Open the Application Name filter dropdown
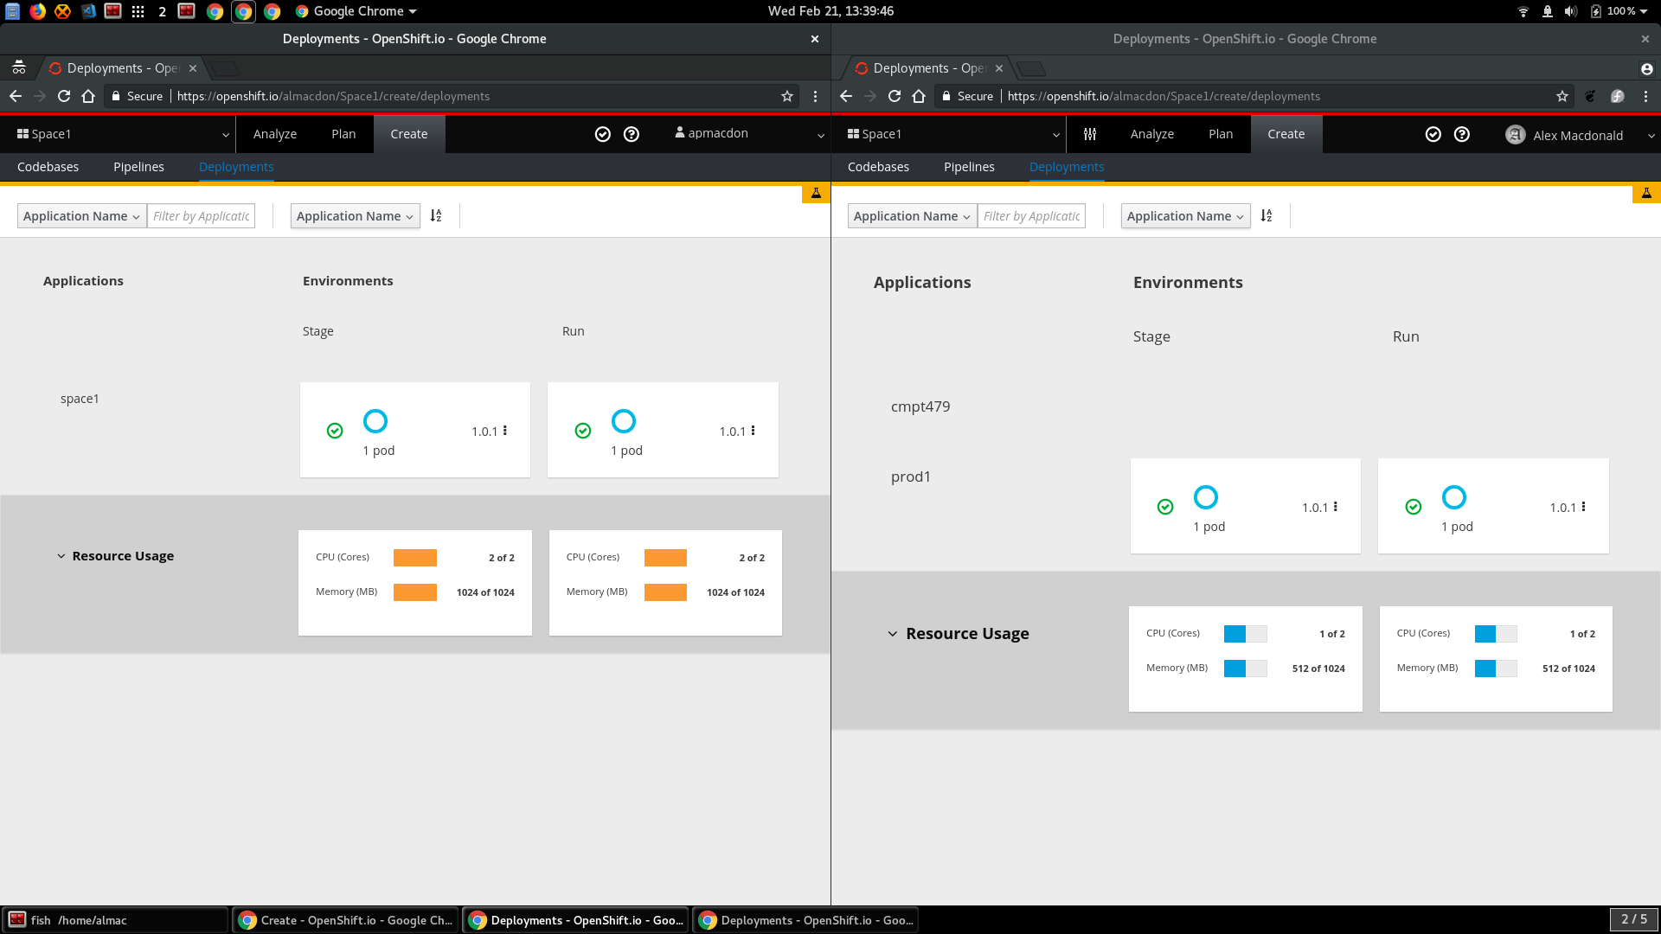 81,215
